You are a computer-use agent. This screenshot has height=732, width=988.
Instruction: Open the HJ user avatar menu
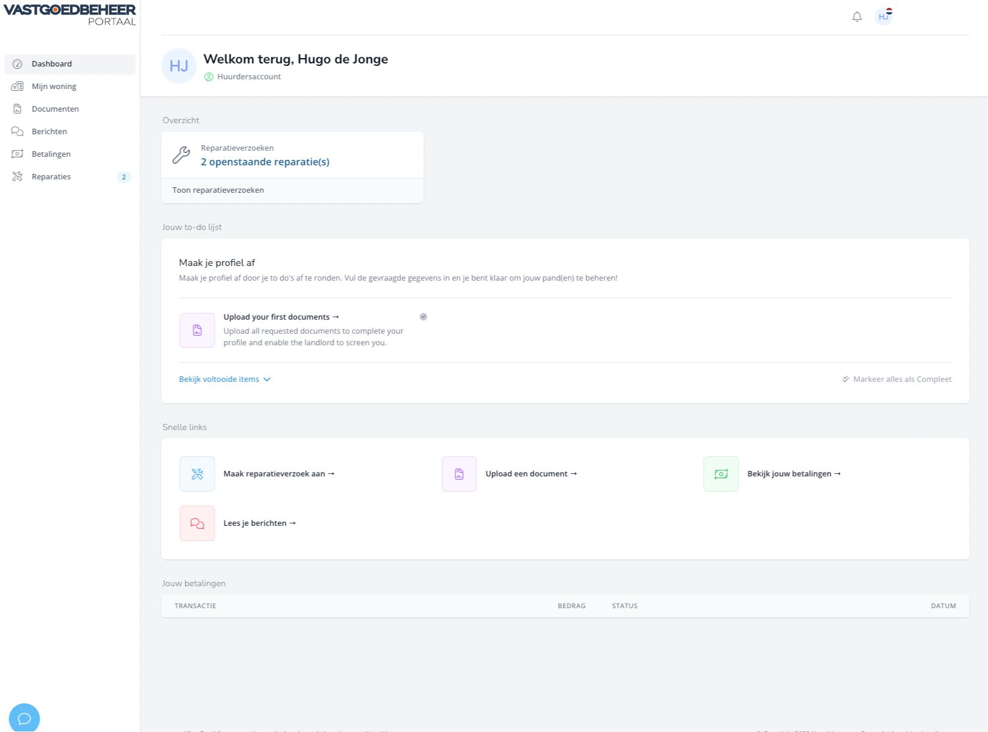point(883,16)
